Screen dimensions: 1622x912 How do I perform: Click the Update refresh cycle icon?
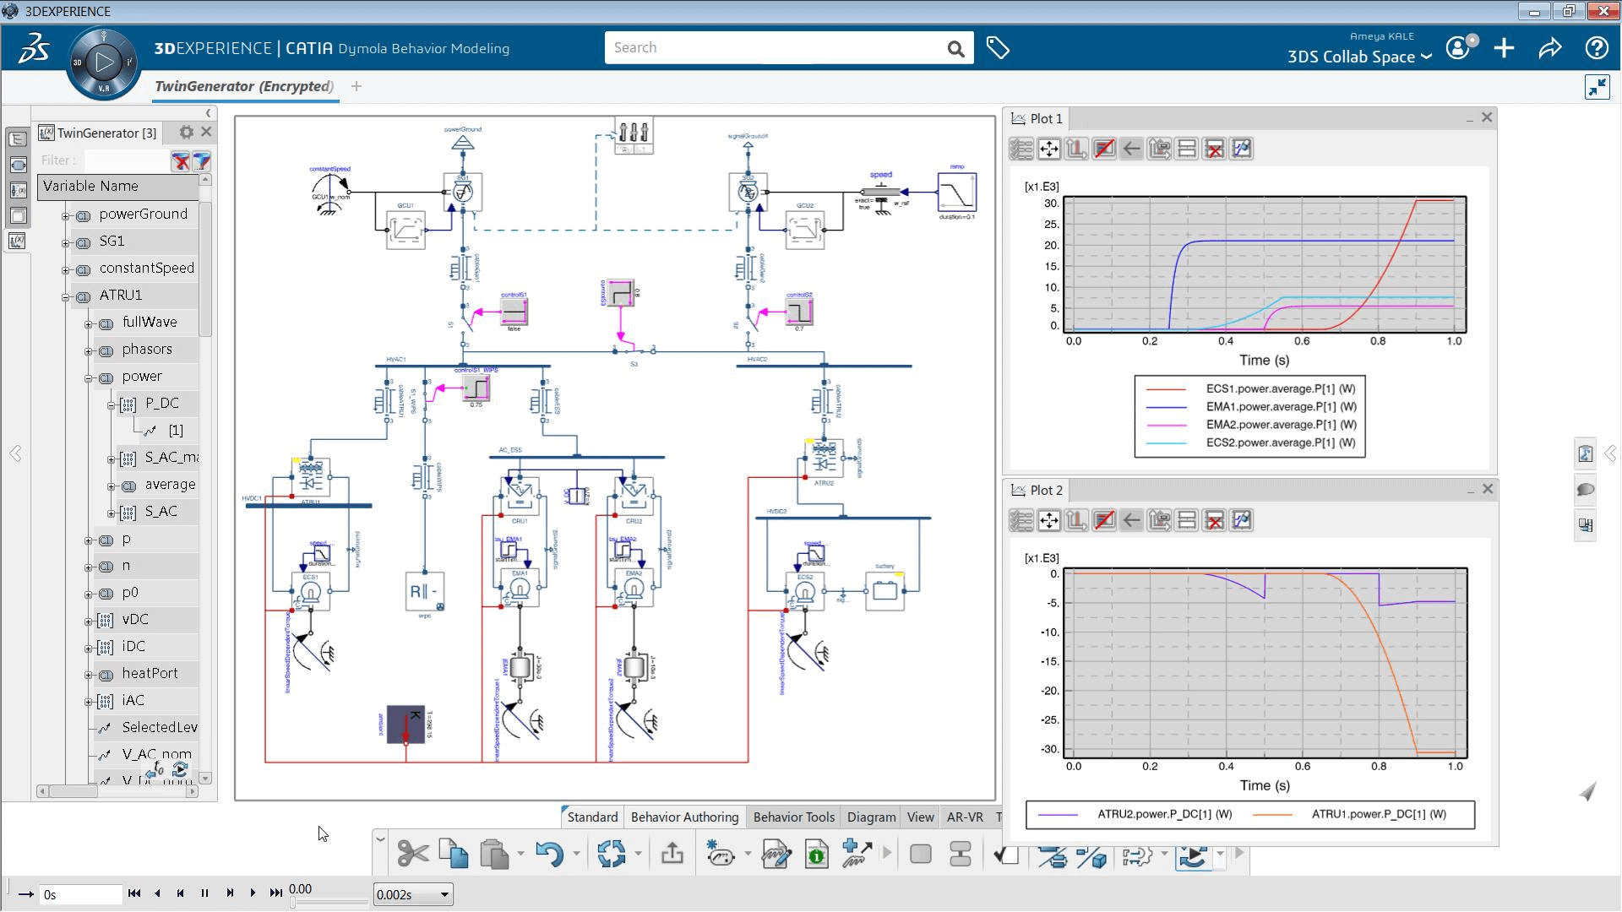click(611, 854)
